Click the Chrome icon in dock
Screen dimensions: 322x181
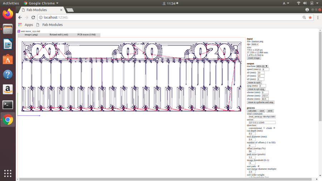8,119
